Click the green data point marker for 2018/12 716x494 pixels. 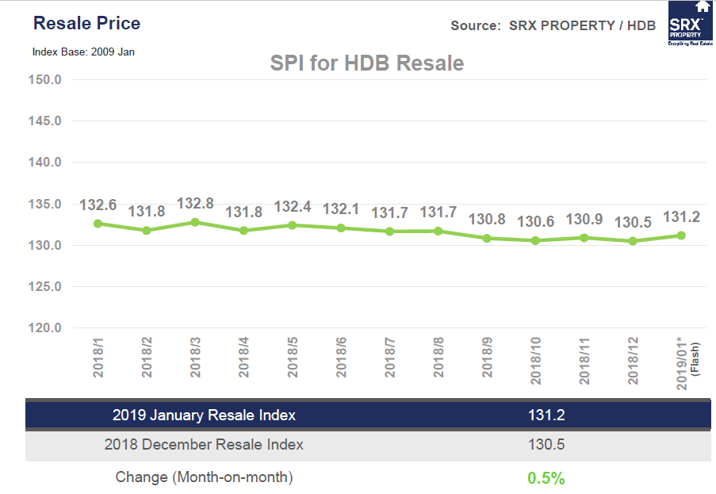point(633,241)
